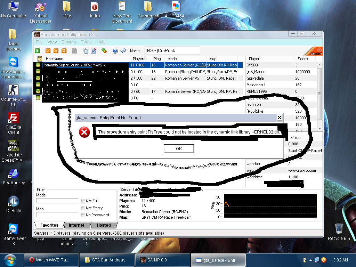Launch FileZilla Client from desktop
This screenshot has width=356, height=267.
click(14, 123)
